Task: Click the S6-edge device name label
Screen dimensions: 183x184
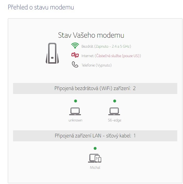Action: (115, 120)
